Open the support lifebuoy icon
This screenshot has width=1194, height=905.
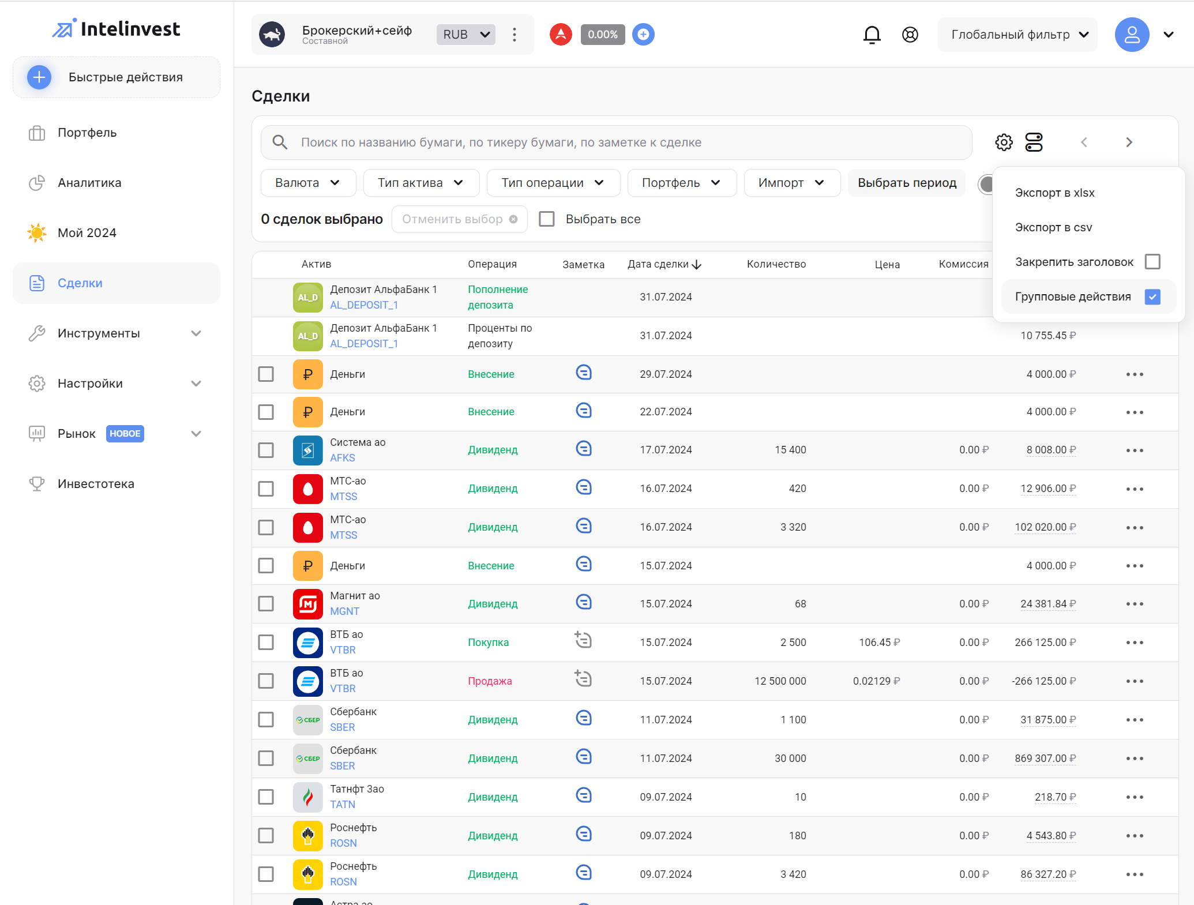910,35
